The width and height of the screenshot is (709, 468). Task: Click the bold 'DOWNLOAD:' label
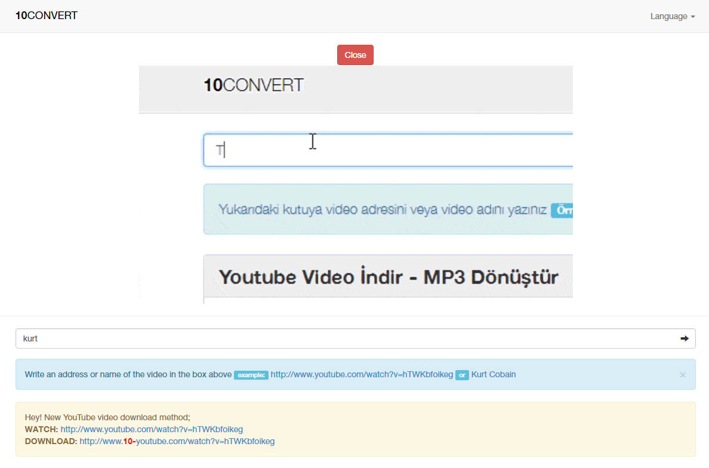pyautogui.click(x=51, y=442)
